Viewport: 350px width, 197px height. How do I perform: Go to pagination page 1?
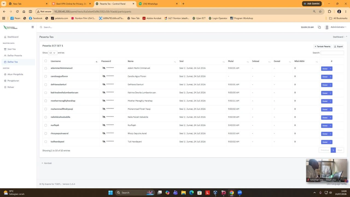(x=333, y=150)
